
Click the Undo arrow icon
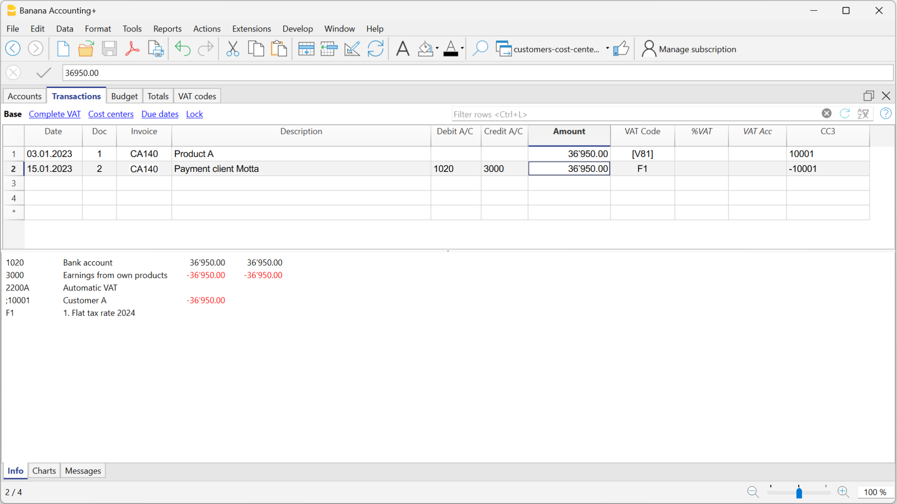(183, 49)
